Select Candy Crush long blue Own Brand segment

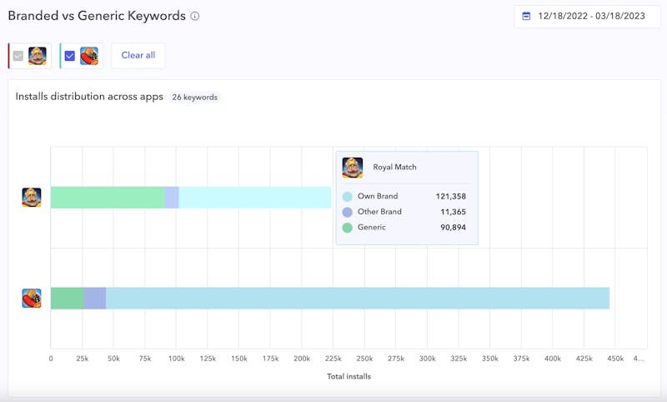pyautogui.click(x=357, y=299)
